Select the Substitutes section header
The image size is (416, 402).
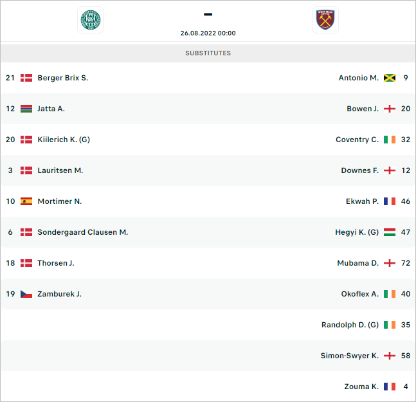[x=208, y=53]
